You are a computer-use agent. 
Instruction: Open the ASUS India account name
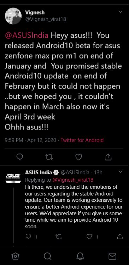point(39,173)
